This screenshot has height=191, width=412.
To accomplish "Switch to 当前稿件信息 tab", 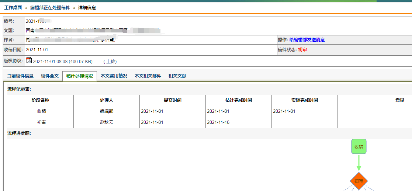I will pyautogui.click(x=20, y=76).
